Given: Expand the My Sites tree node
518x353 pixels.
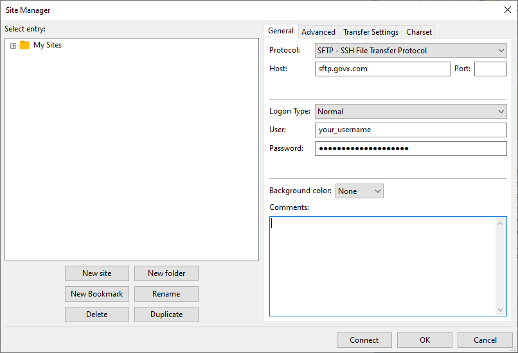Looking at the screenshot, I should 13,46.
